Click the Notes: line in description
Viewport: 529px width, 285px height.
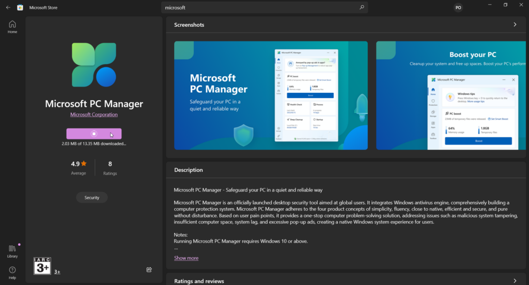180,235
